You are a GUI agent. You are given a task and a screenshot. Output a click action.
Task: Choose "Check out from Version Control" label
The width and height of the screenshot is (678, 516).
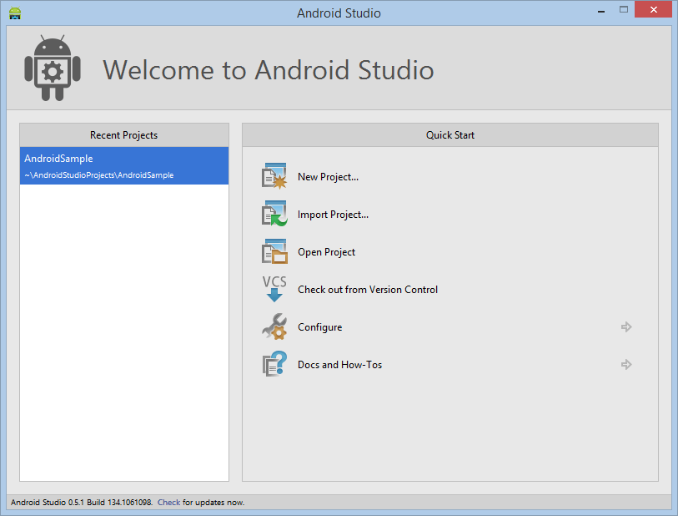(x=368, y=290)
